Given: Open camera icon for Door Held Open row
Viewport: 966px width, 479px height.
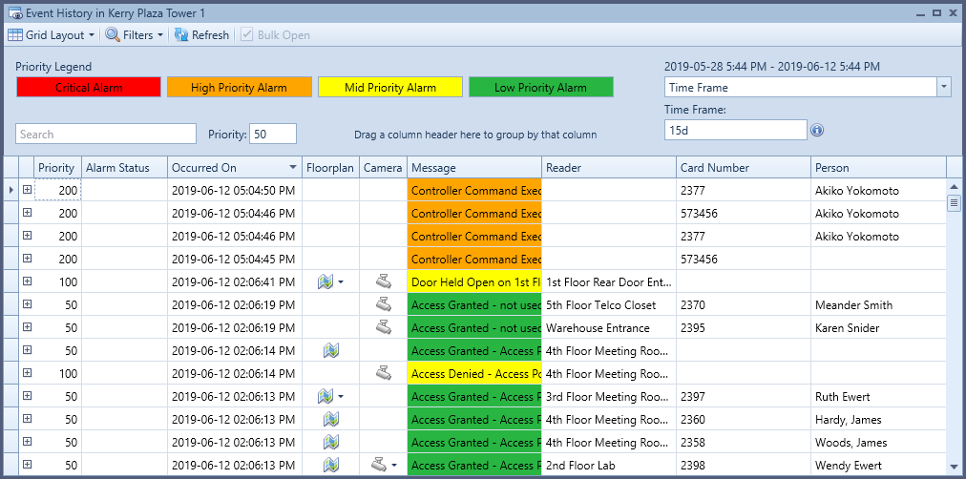Looking at the screenshot, I should coord(383,282).
